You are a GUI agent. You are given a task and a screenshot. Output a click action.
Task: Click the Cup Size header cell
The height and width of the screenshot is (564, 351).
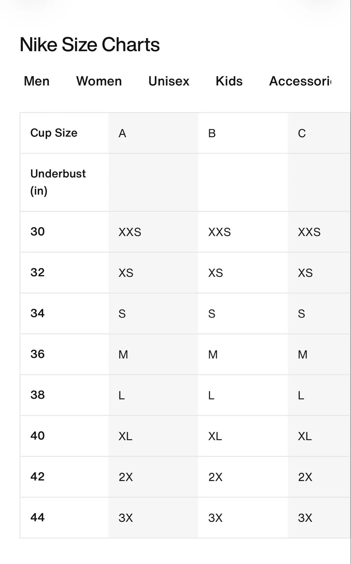(x=54, y=133)
